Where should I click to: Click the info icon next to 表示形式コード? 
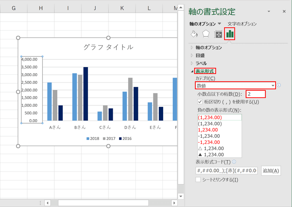point(234,162)
